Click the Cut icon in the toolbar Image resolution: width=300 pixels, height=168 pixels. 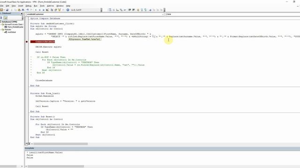coord(11,10)
